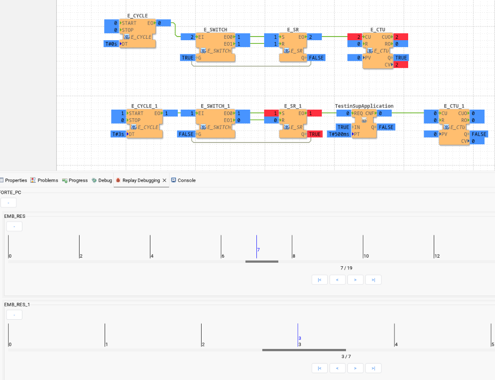This screenshot has height=380, width=495.
Task: Click the E_CTU block's type icon
Action: pos(370,51)
